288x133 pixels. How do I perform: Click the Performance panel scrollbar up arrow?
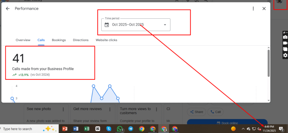point(269,47)
